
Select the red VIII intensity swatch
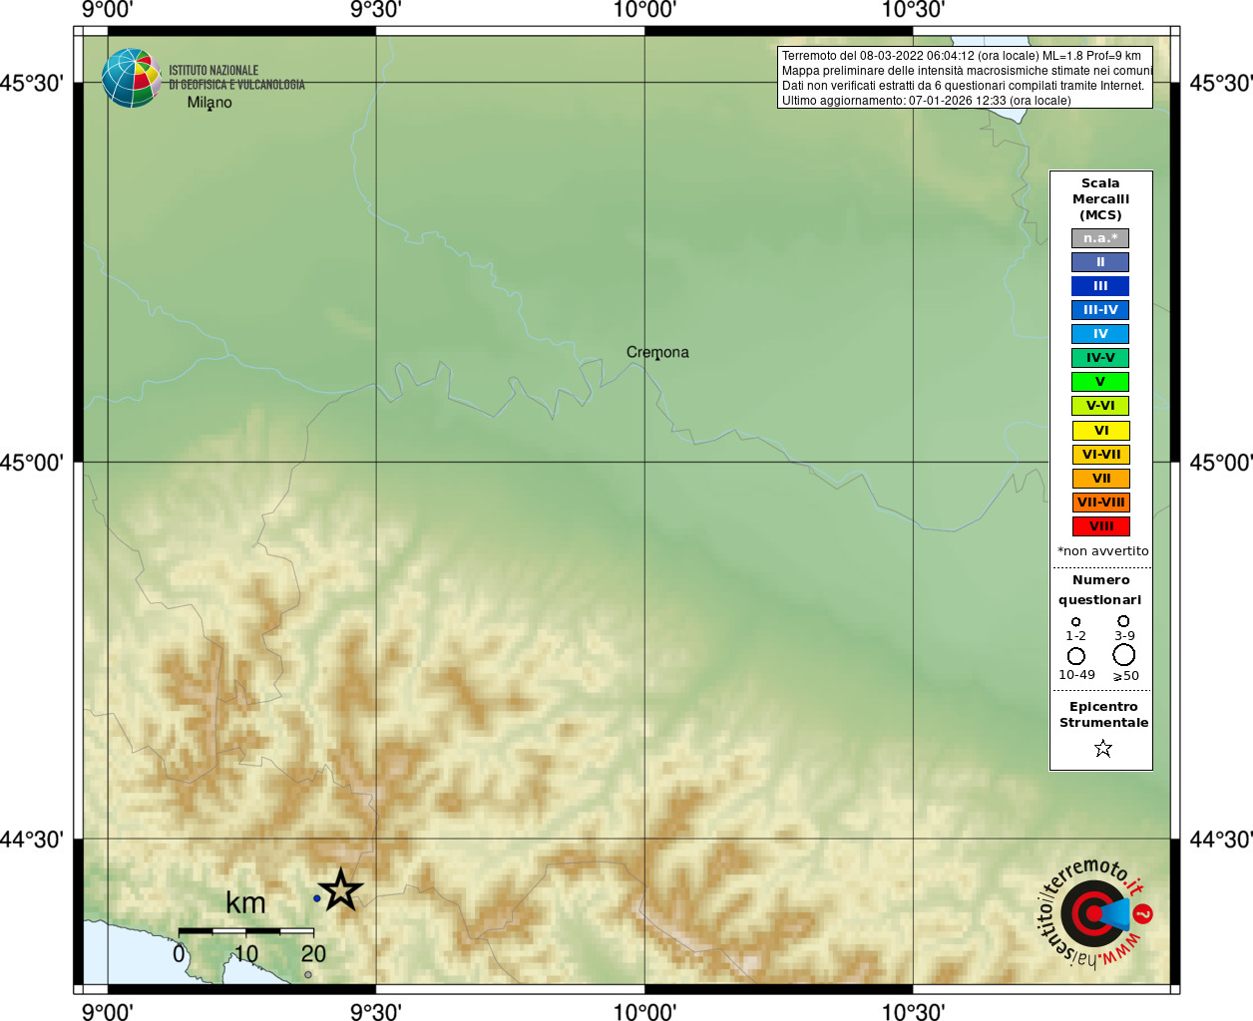point(1101,526)
